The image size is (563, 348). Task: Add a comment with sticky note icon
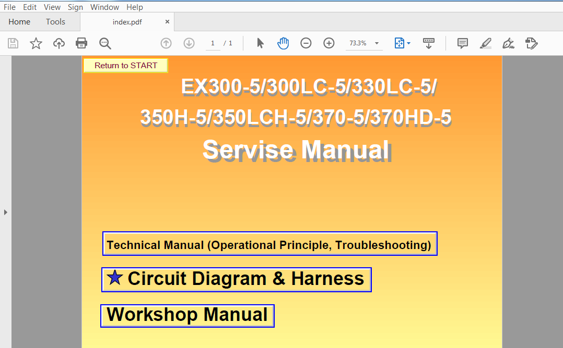[463, 43]
